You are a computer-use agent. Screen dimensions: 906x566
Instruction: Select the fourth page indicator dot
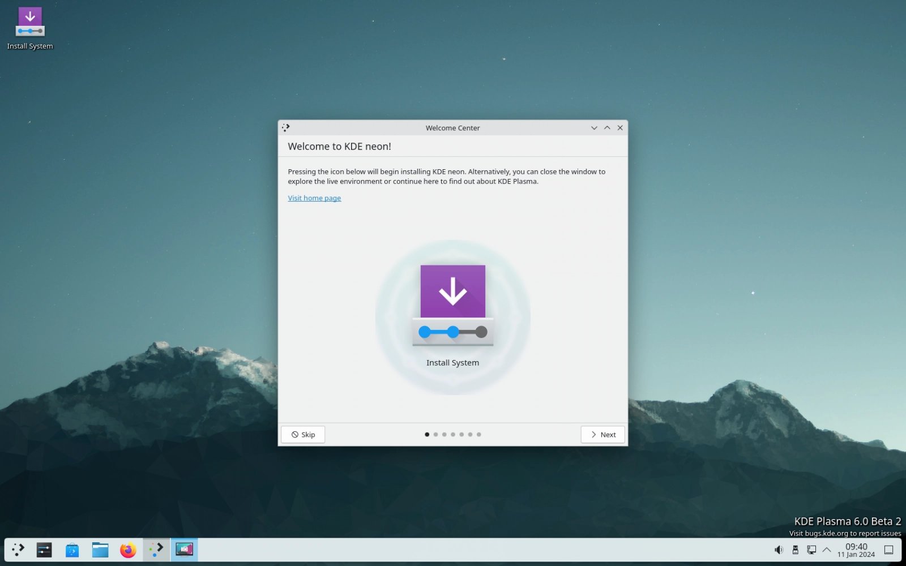453,435
